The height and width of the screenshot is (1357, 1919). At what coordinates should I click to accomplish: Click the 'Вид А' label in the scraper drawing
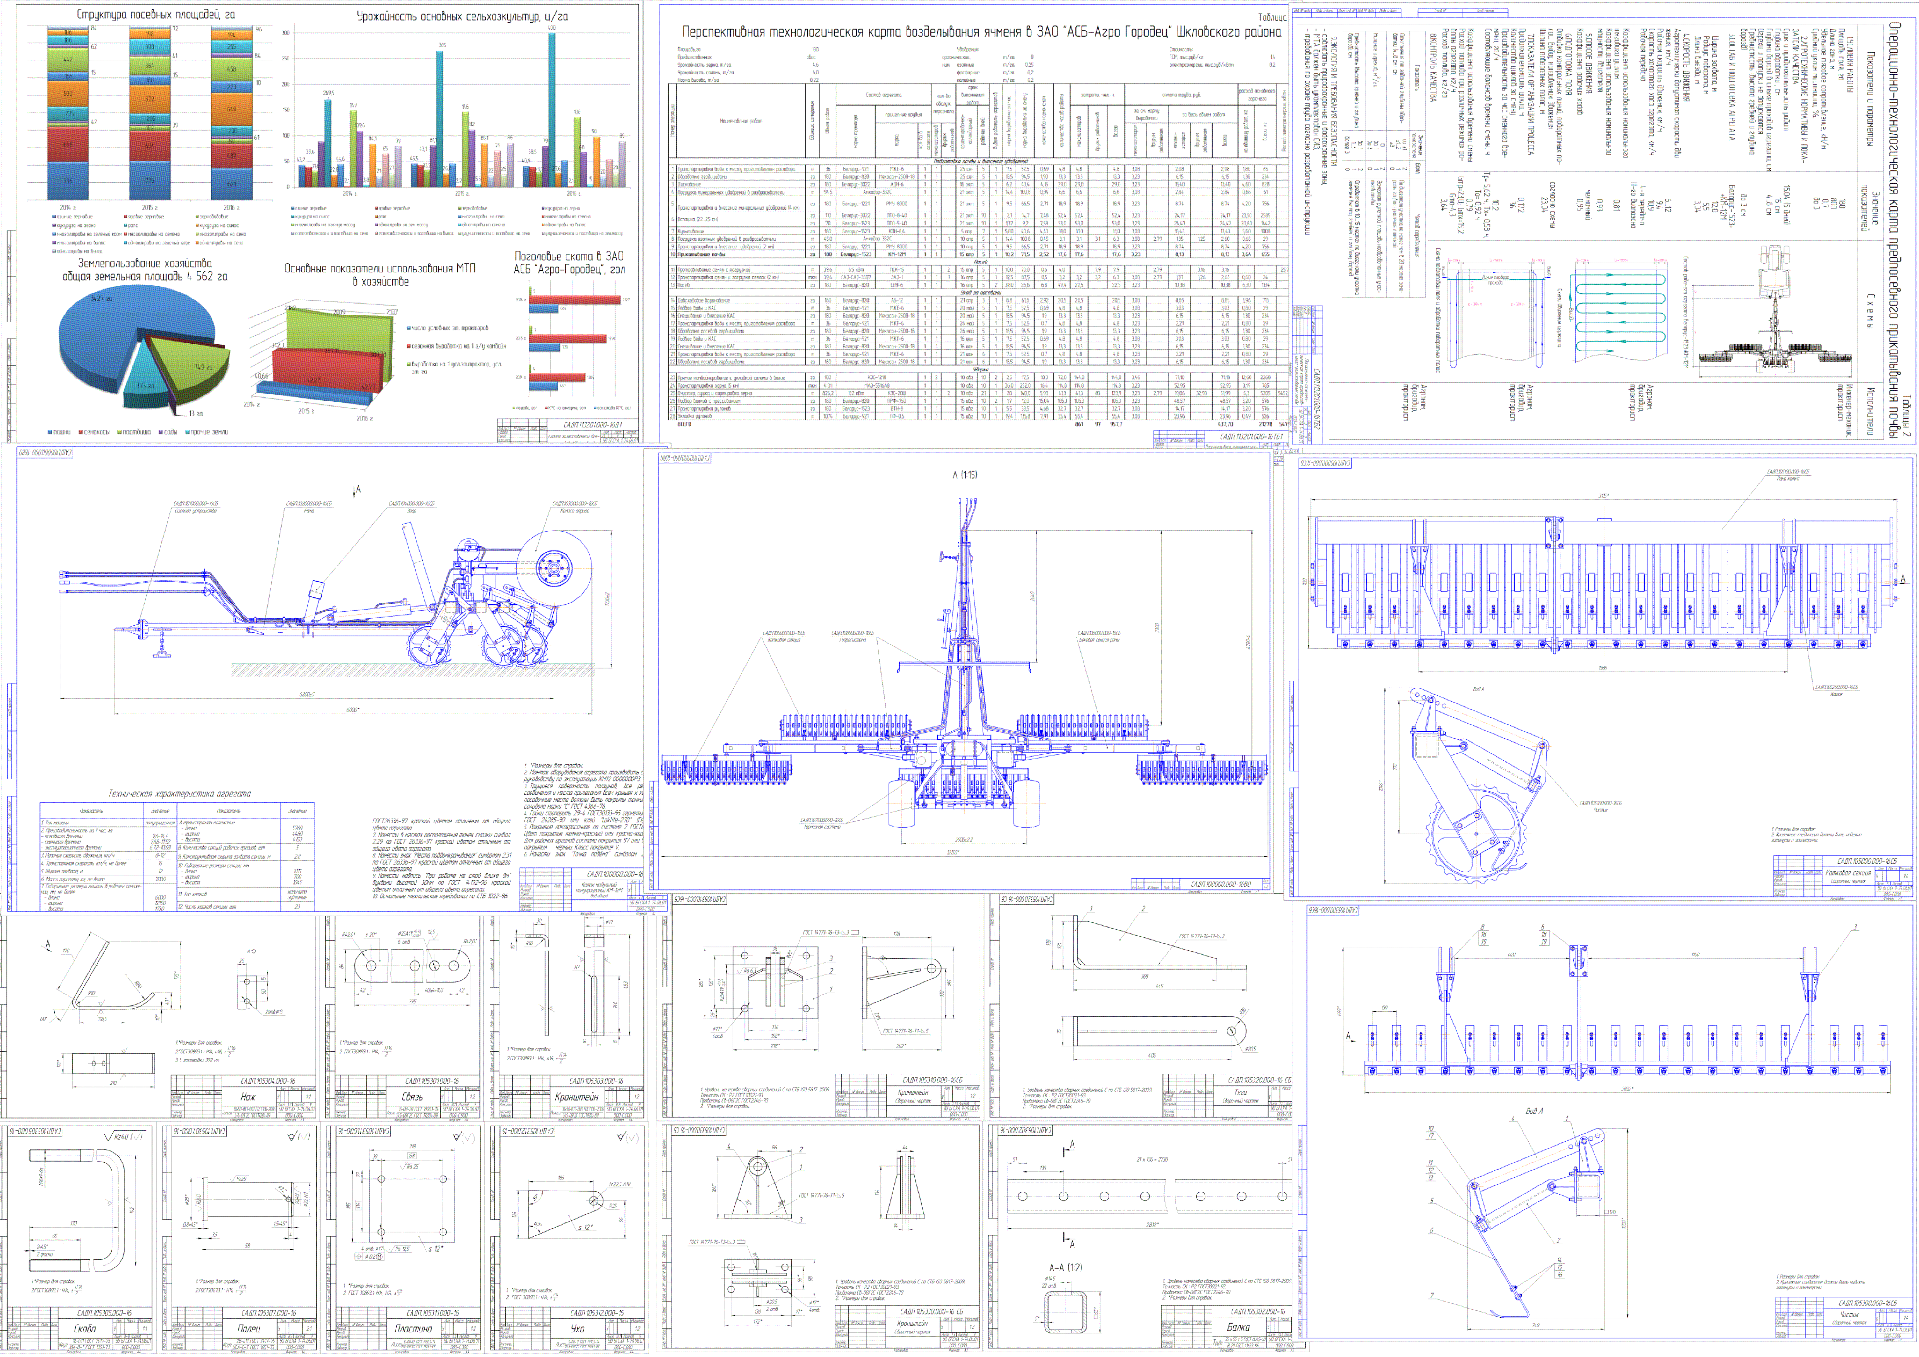1534,1111
